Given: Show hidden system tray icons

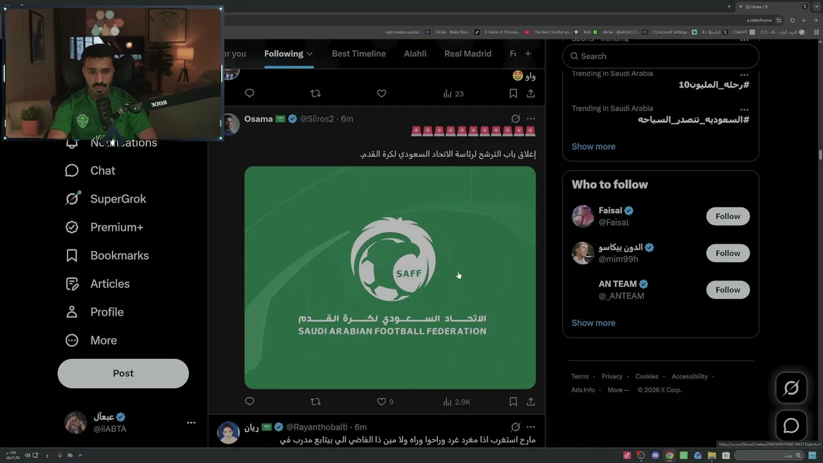Looking at the screenshot, I should [x=80, y=455].
